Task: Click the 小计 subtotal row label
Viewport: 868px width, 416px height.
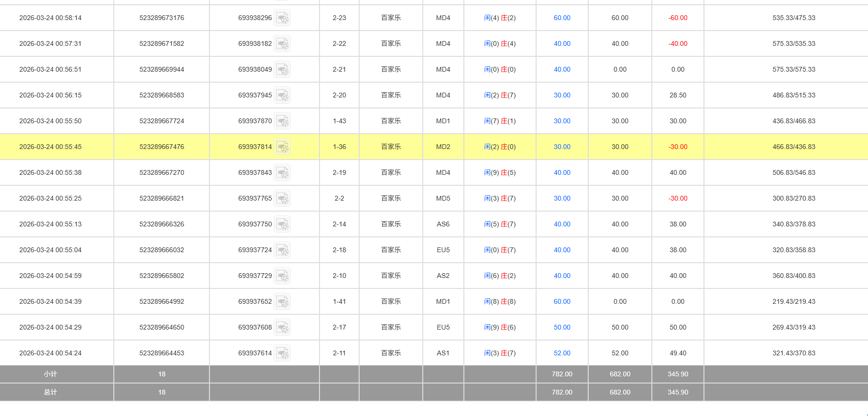Action: [50, 374]
